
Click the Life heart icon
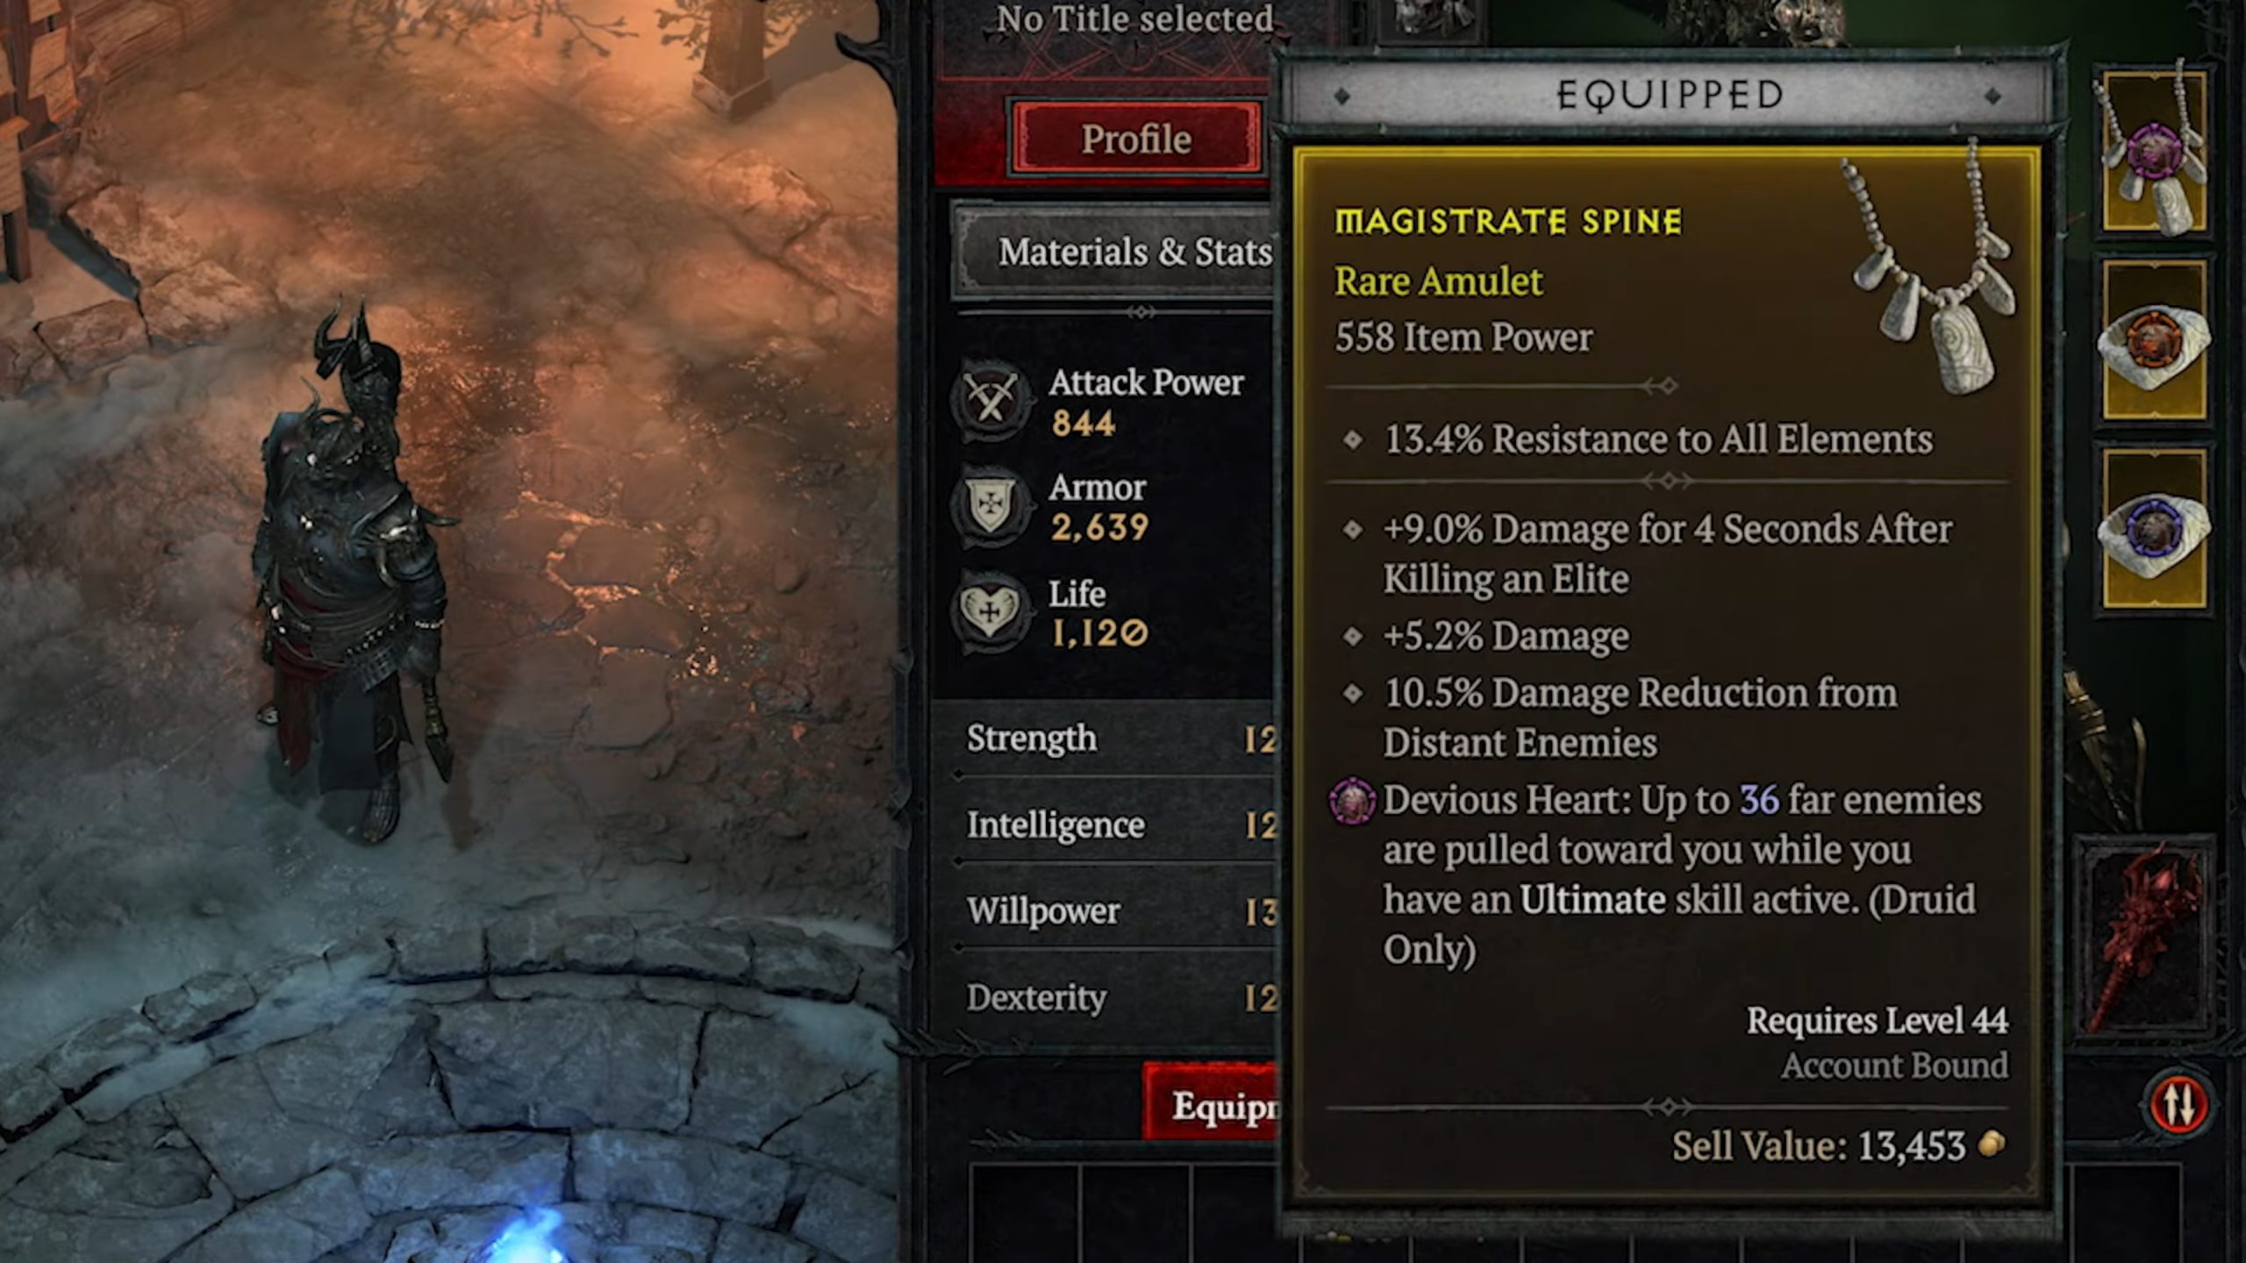991,611
